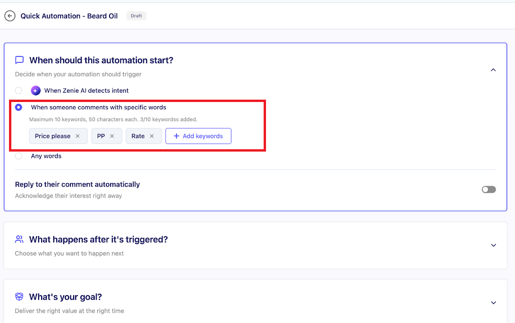Image resolution: width=515 pixels, height=323 pixels.
Task: Click the box icon beside goal section
Action: tap(19, 297)
